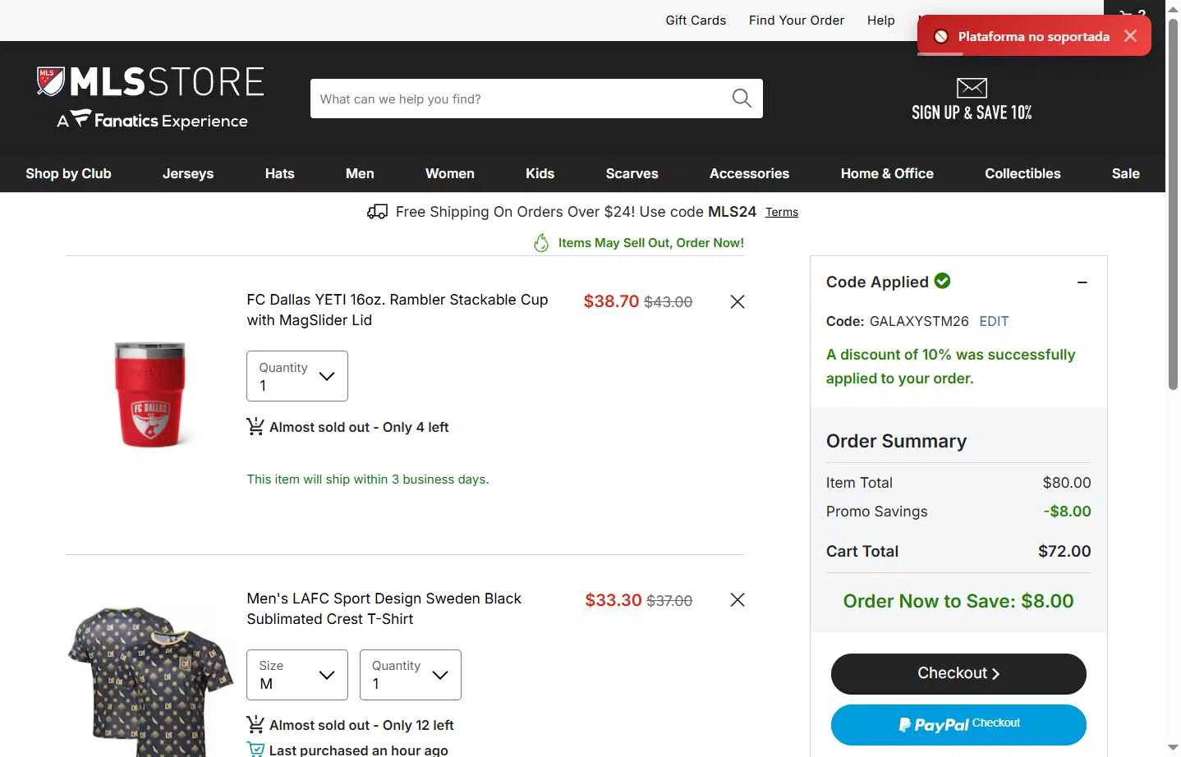This screenshot has width=1181, height=757.
Task: Click the $38.70 sale price
Action: point(611,301)
